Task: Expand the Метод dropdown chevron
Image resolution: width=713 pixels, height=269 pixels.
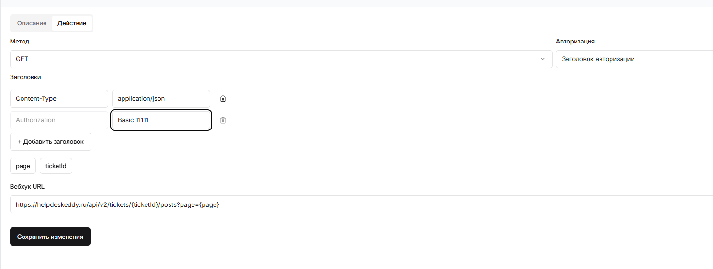Action: pyautogui.click(x=543, y=59)
